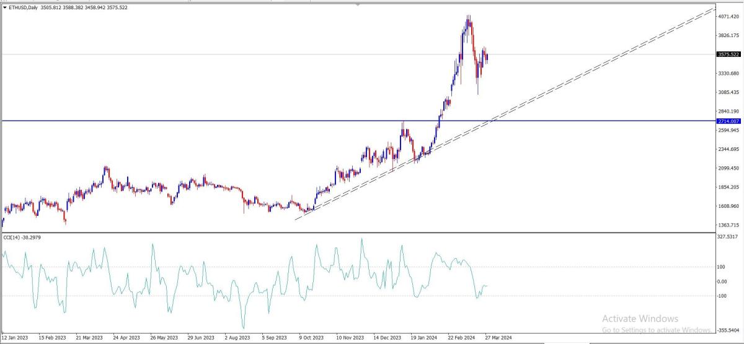Click the 2 Aug 2023 date label
The image size is (744, 344).
[x=237, y=338]
